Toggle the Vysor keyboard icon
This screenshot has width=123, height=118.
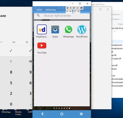click(x=78, y=8)
